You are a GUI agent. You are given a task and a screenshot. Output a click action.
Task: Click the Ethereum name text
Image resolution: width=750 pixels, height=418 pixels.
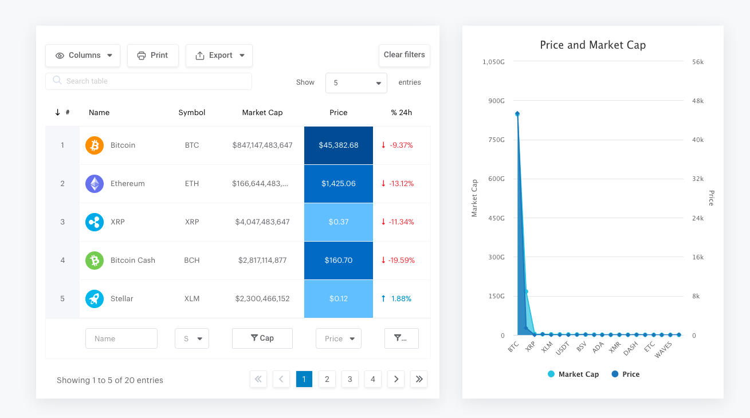point(128,184)
